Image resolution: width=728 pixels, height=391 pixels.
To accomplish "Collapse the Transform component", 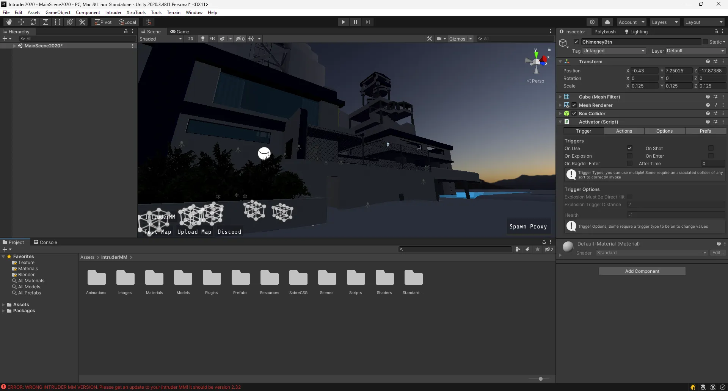I will 561,61.
